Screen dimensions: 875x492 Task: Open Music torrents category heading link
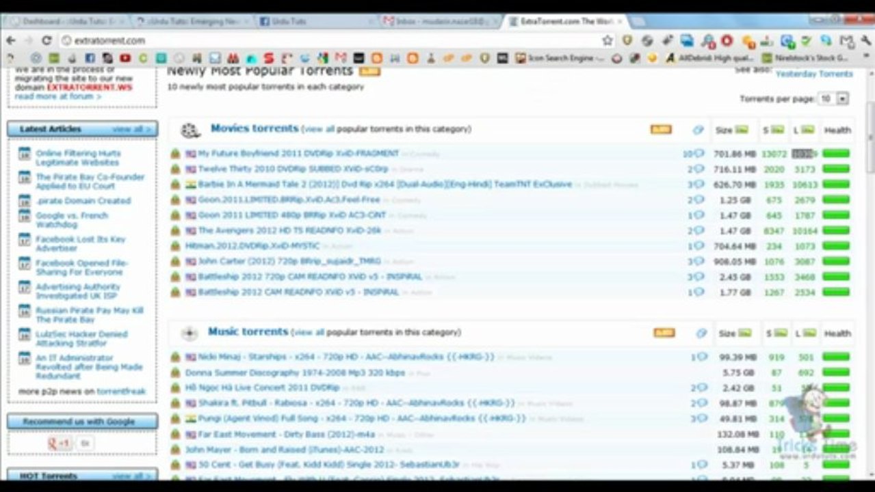248,331
